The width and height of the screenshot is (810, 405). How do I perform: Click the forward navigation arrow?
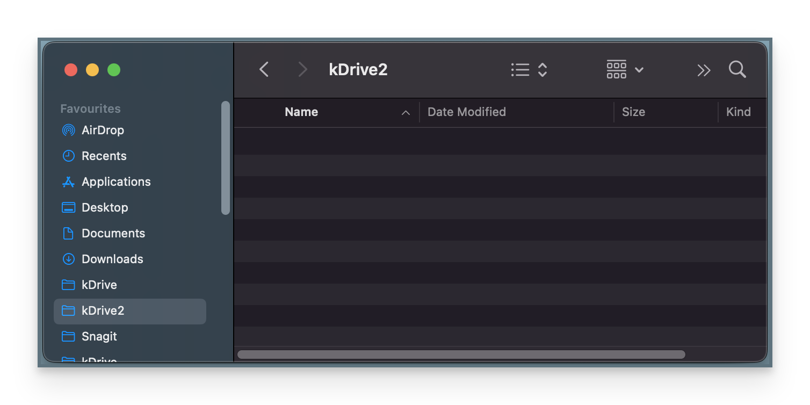tap(302, 69)
